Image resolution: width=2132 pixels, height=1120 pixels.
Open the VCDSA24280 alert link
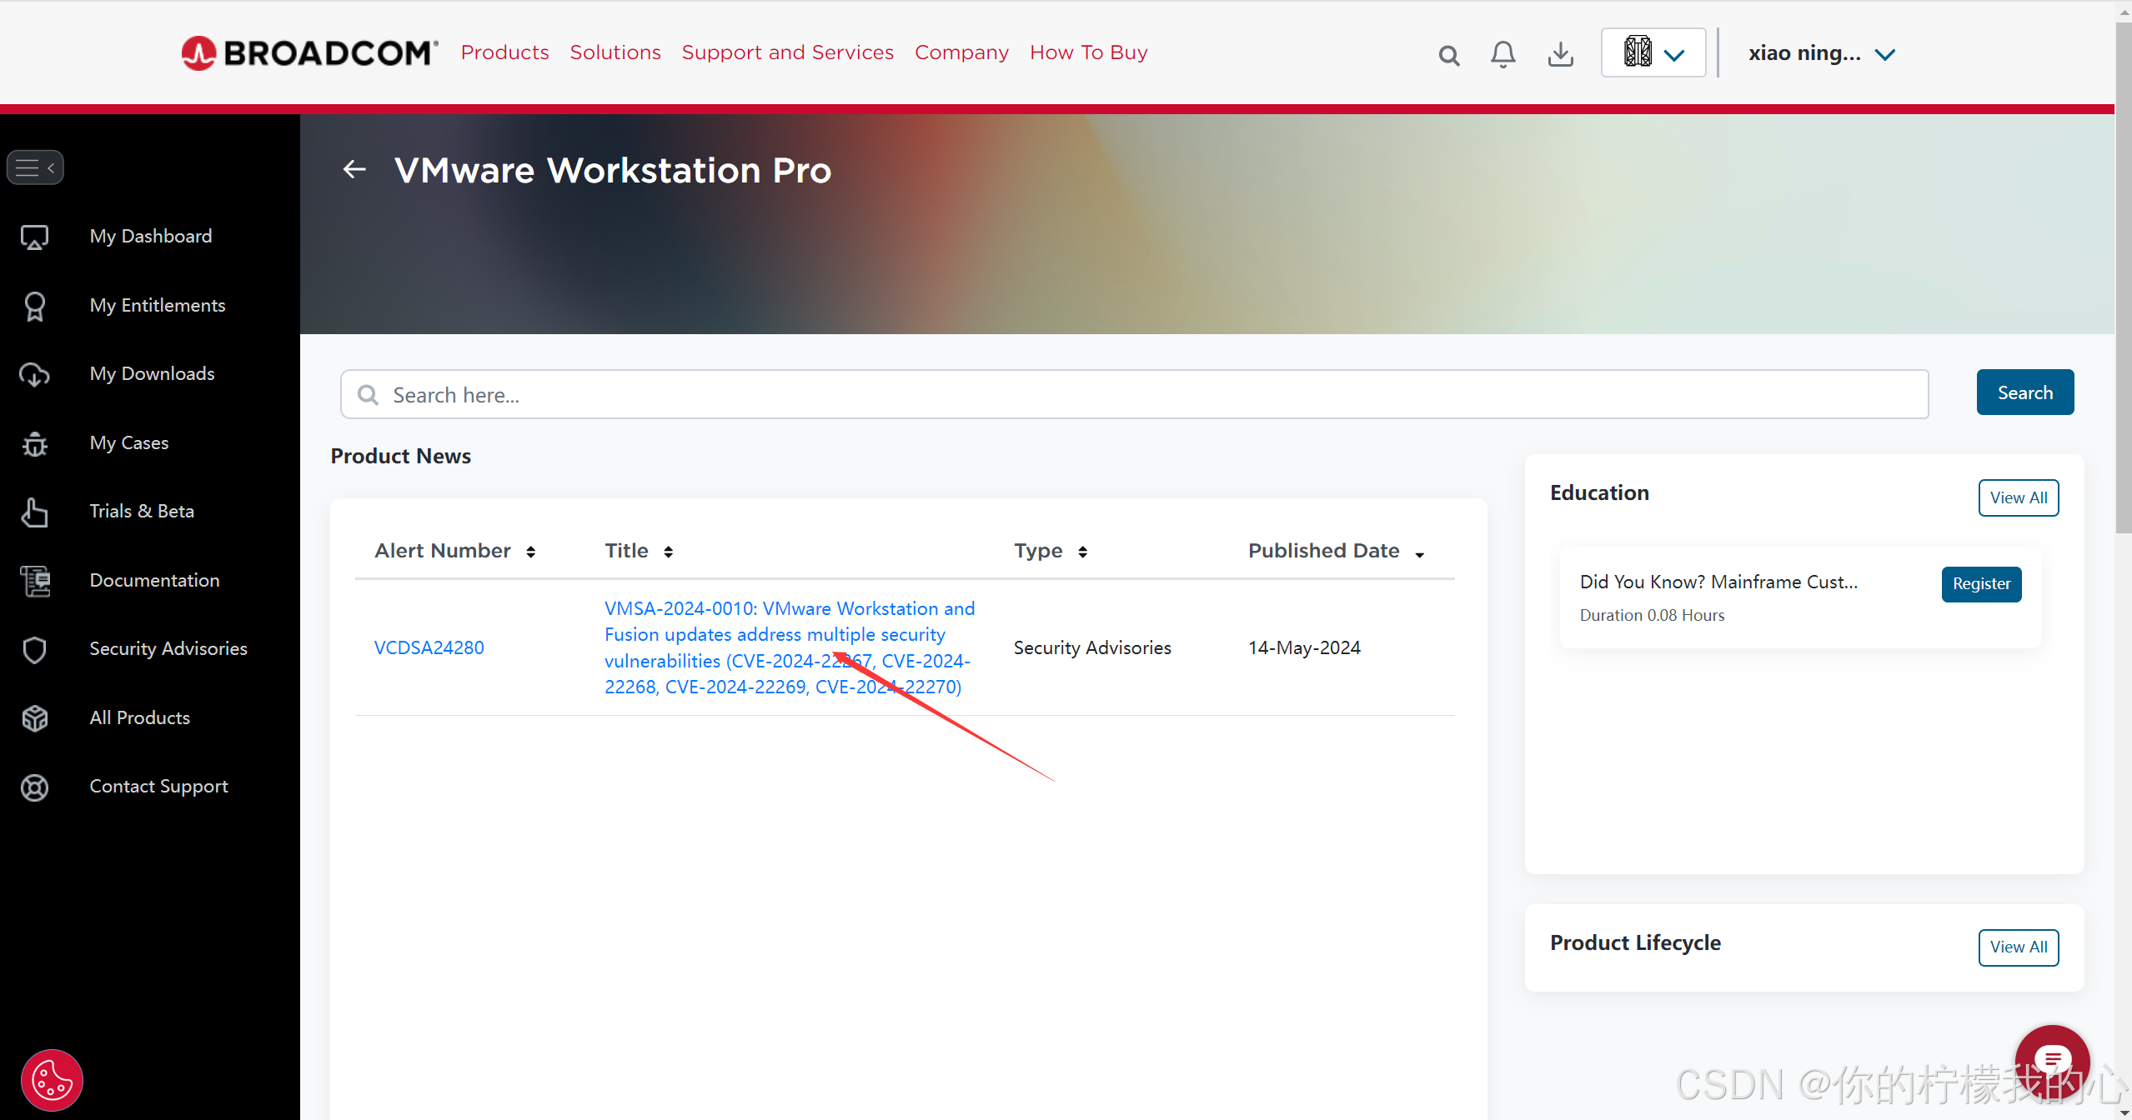[429, 647]
